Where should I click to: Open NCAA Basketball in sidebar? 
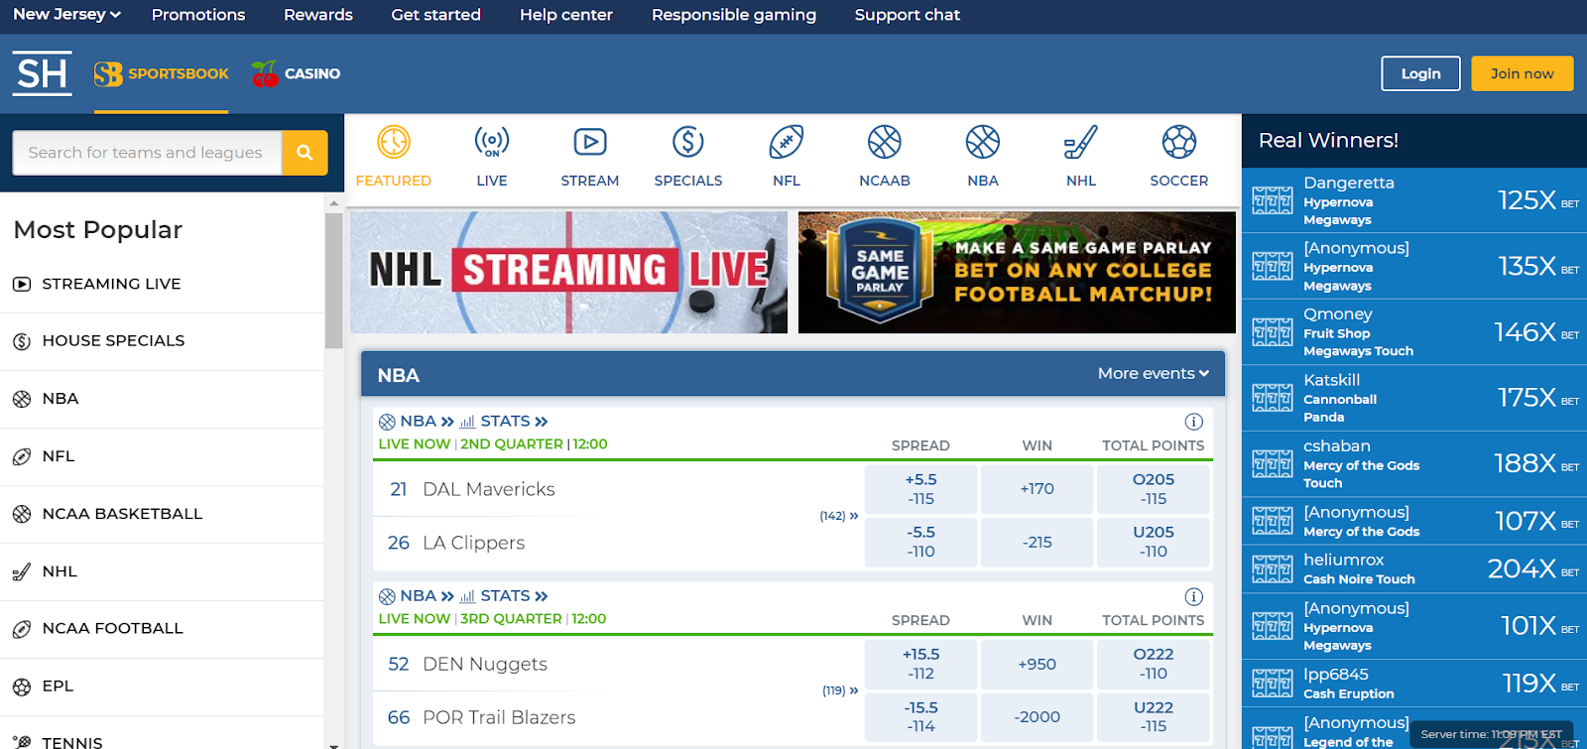point(162,514)
